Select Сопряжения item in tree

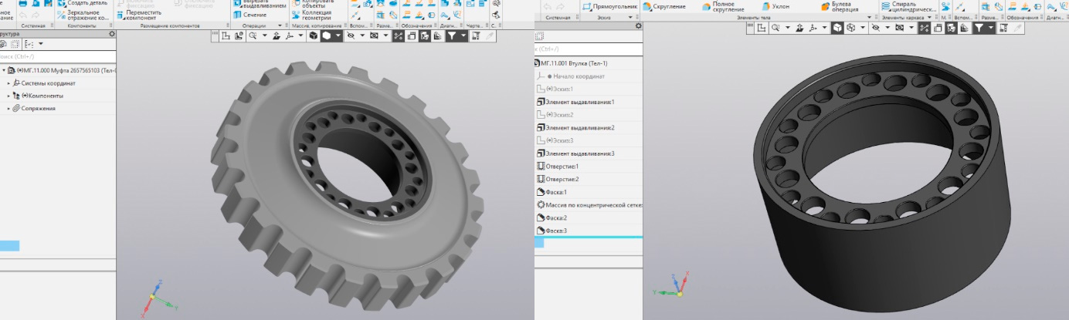(38, 109)
